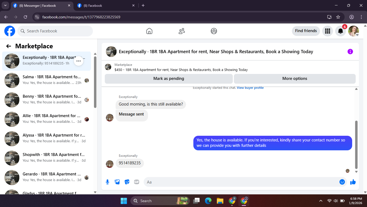Start a voice clip with the microphone icon
This screenshot has width=367, height=207.
(x=107, y=182)
